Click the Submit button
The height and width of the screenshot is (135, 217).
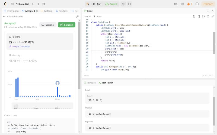point(111,4)
